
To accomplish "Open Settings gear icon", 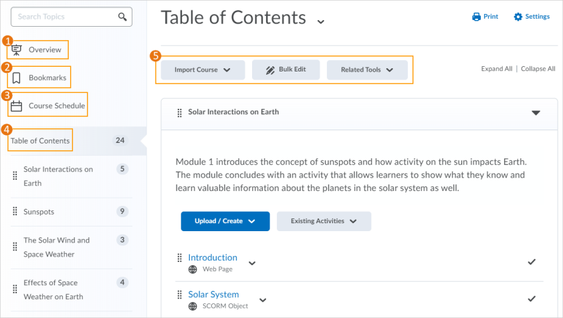I will [518, 17].
